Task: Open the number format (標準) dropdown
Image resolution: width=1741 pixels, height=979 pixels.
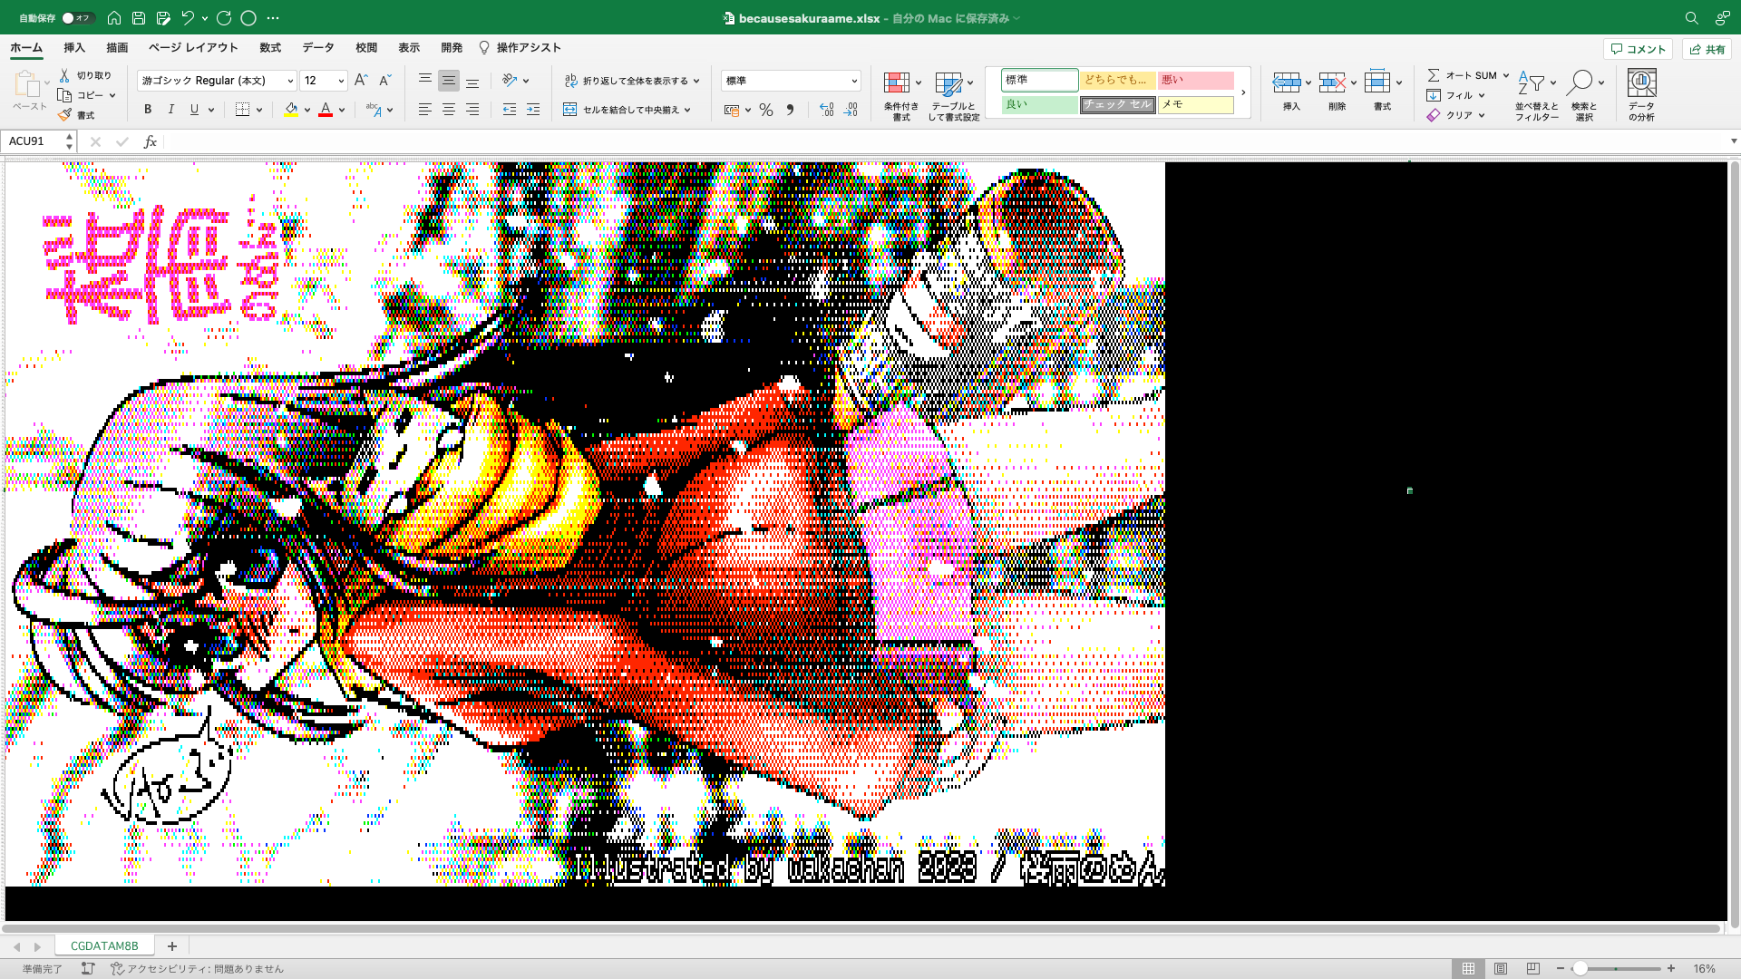Action: 854,81
